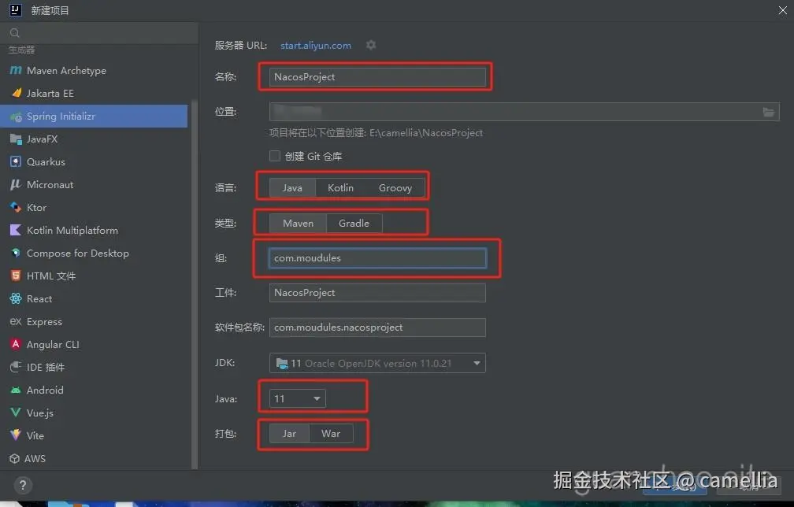Click the JavaFX icon in sidebar
Image resolution: width=794 pixels, height=507 pixels.
[16, 139]
